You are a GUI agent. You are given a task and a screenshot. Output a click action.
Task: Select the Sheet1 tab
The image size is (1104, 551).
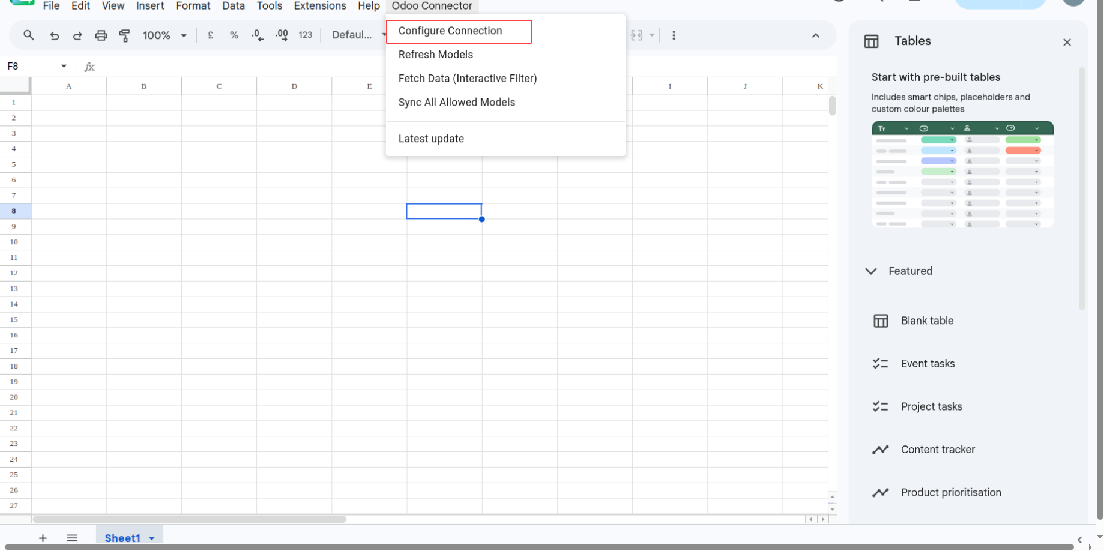point(122,538)
